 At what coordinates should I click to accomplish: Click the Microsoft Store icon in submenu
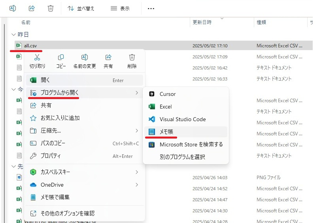tap(152, 144)
